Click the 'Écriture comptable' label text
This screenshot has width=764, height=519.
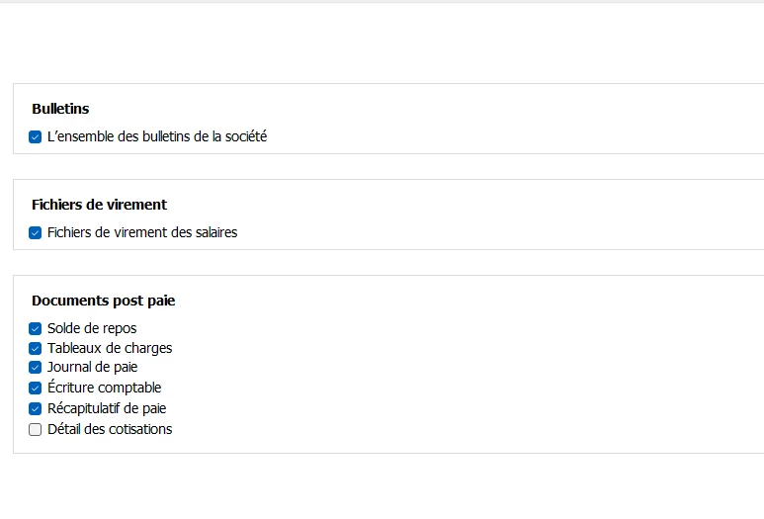point(104,388)
